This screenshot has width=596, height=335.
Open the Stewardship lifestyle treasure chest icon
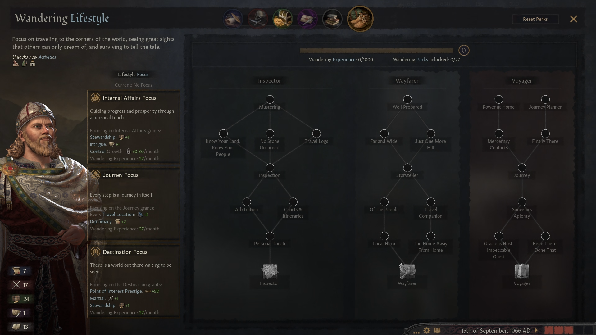coord(283,19)
